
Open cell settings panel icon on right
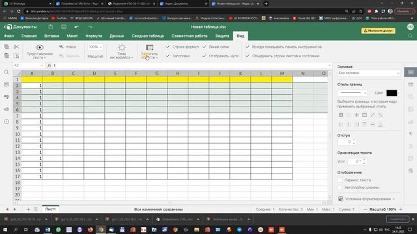[410, 72]
